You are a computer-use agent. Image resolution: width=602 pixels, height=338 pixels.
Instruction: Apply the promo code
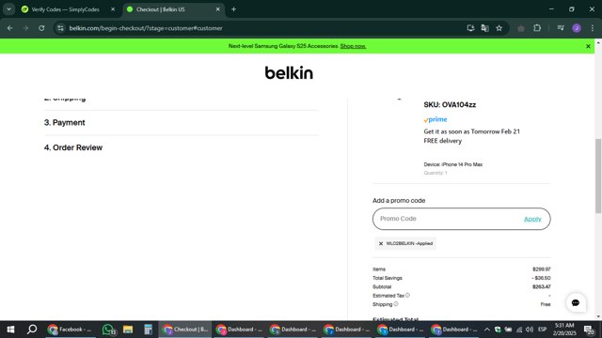(x=532, y=219)
